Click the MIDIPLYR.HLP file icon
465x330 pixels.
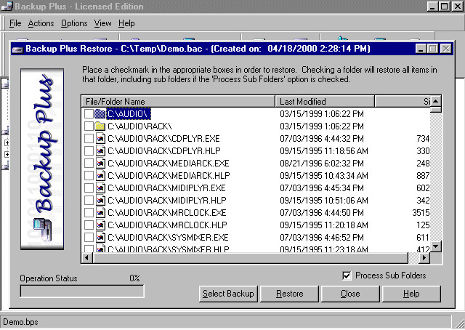[x=100, y=201]
